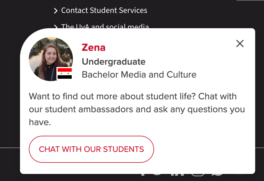Click the chevron before The UvA and social media

[56, 26]
